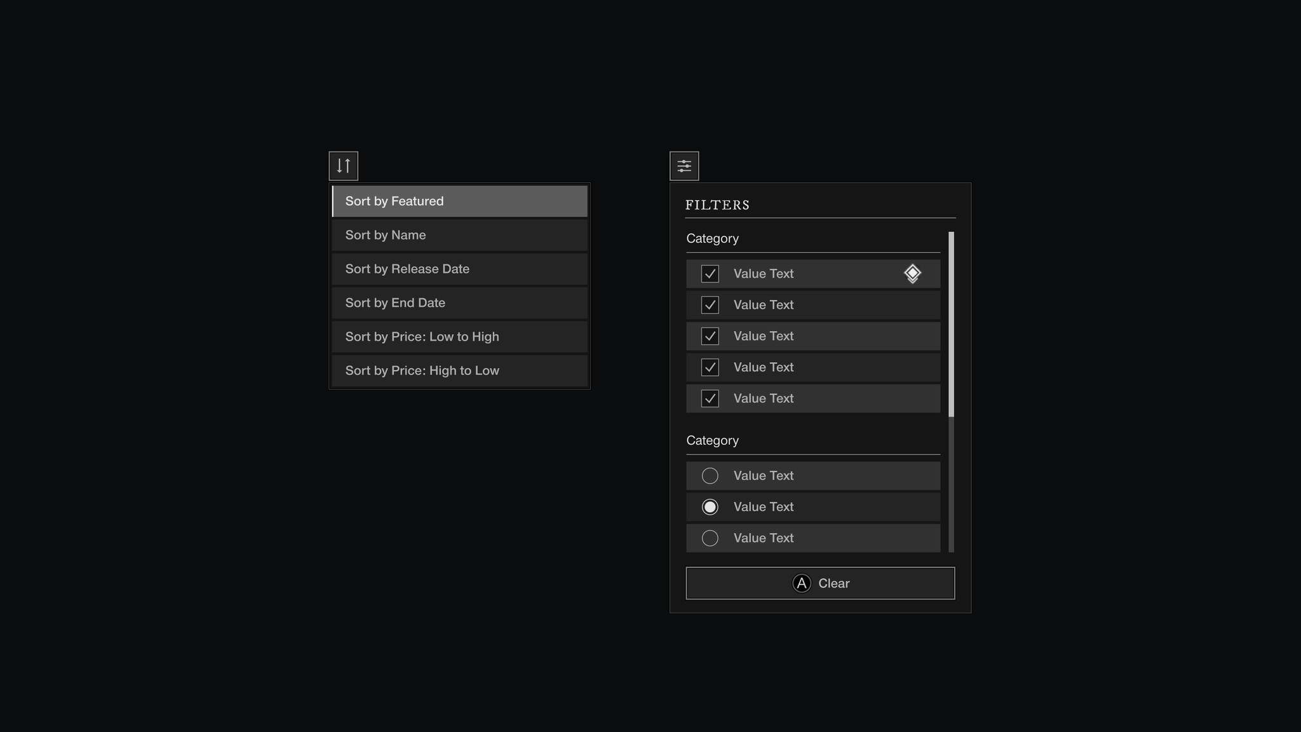The image size is (1301, 732).
Task: Select the filled middle radio button
Action: (x=710, y=507)
